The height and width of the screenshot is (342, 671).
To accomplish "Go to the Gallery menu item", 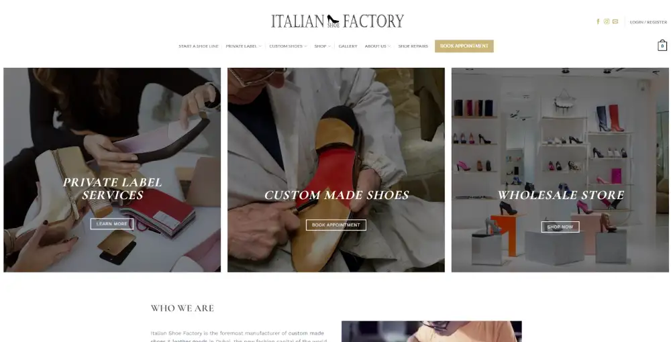I will click(x=348, y=46).
